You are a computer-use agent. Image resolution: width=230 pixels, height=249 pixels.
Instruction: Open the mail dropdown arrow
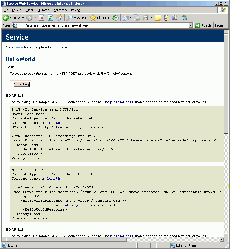coord(130,18)
